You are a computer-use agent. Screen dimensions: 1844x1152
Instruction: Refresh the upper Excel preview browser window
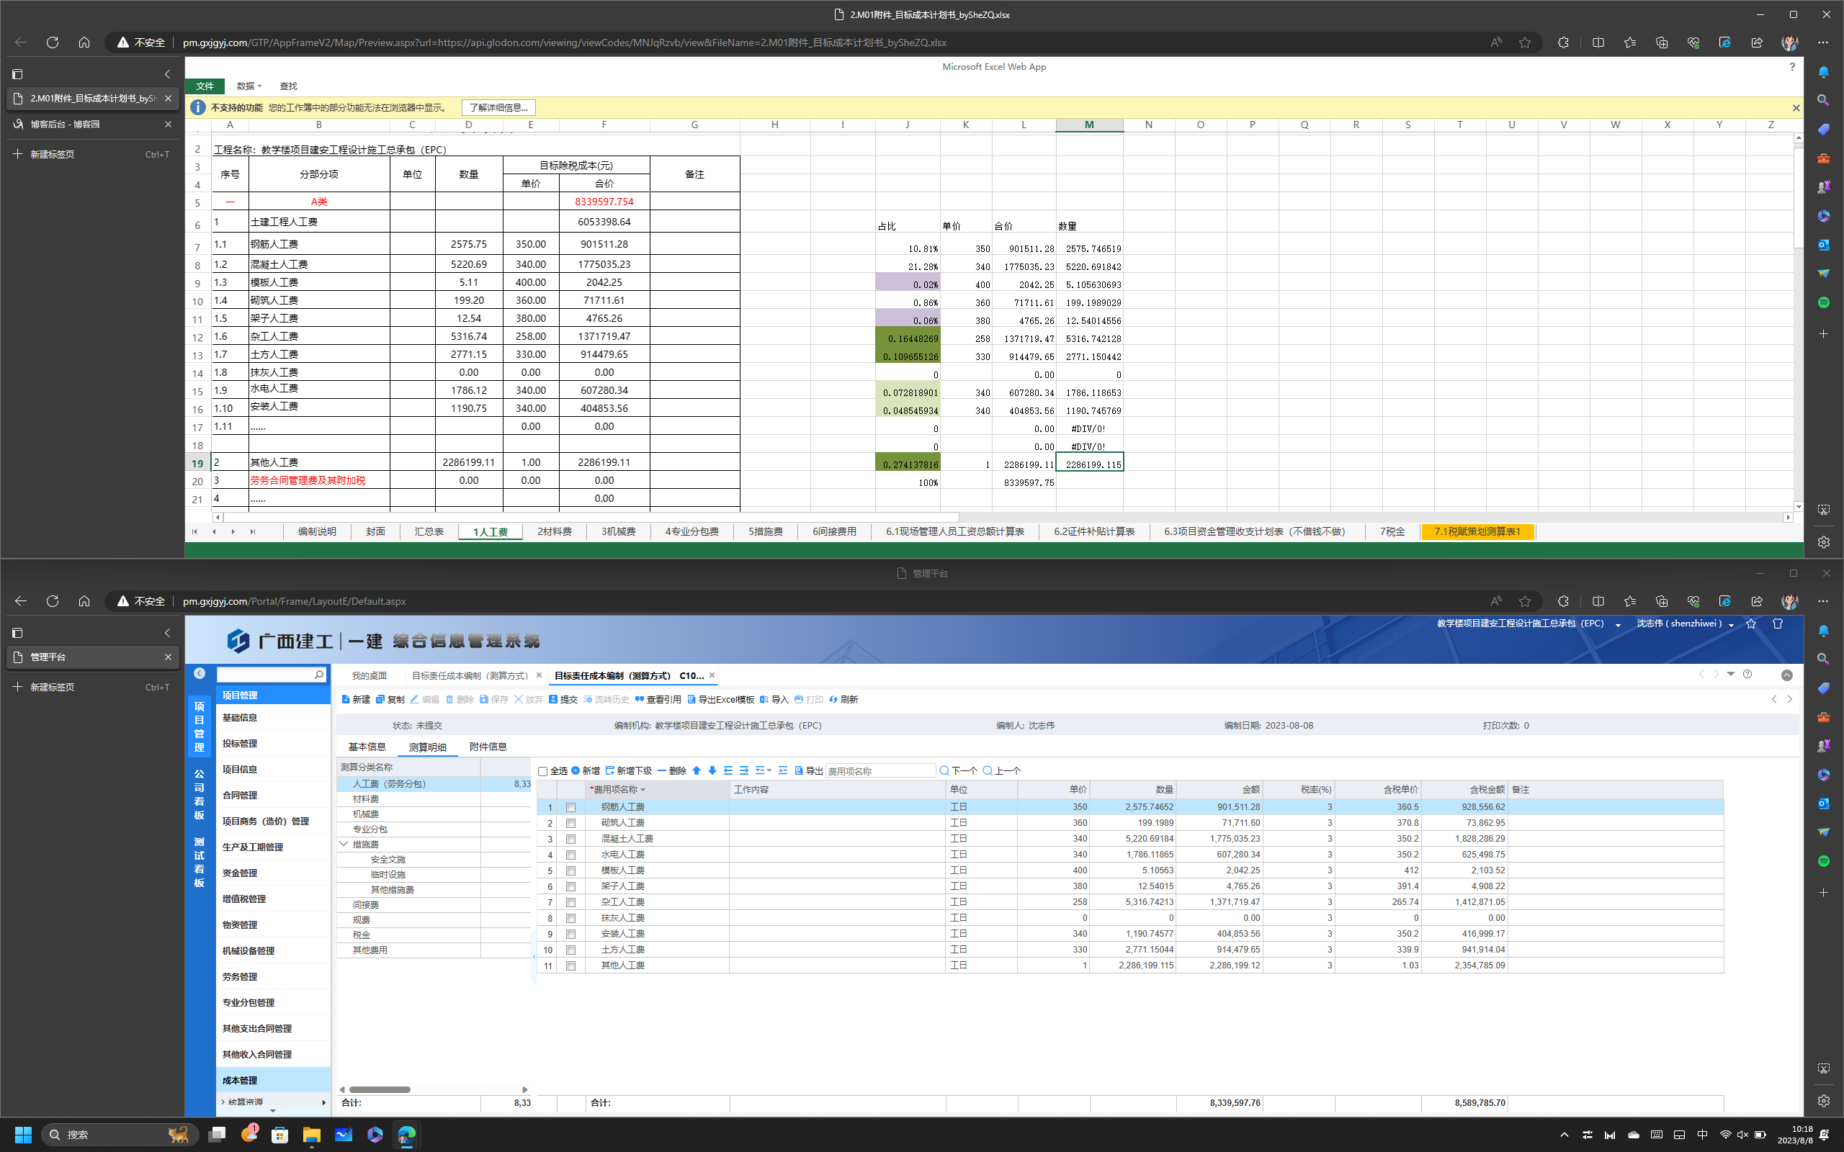click(53, 42)
